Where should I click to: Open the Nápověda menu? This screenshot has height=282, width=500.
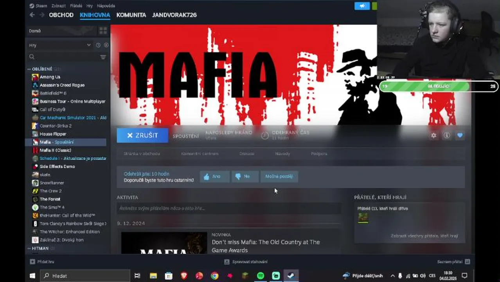click(106, 6)
